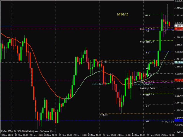Select price 1.66695 on the price axis
Image resolution: width=183 pixels, height=137 pixels.
[x=179, y=37]
